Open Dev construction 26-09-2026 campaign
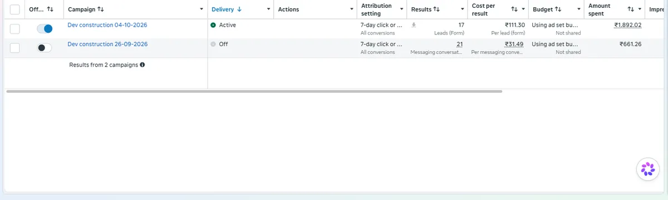The height and width of the screenshot is (200, 668). (107, 44)
